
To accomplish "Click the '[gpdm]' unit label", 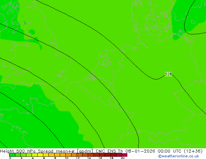I will click(x=85, y=151).
